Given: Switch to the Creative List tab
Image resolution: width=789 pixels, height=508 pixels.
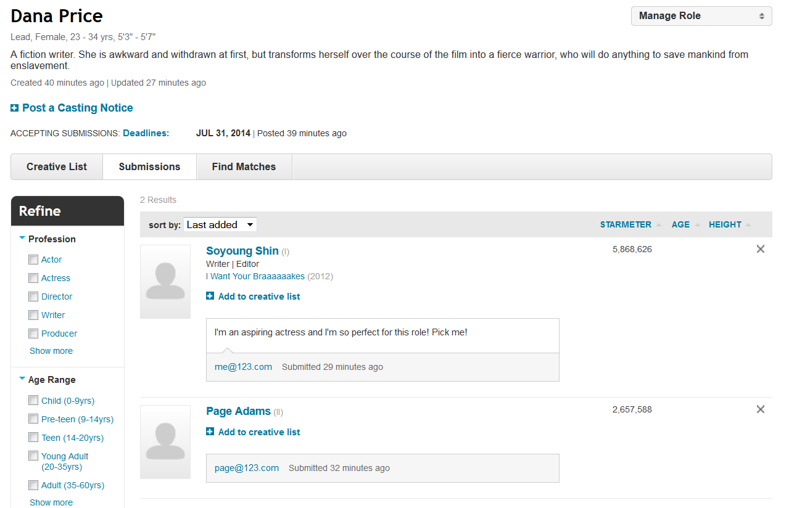Looking at the screenshot, I should point(57,167).
